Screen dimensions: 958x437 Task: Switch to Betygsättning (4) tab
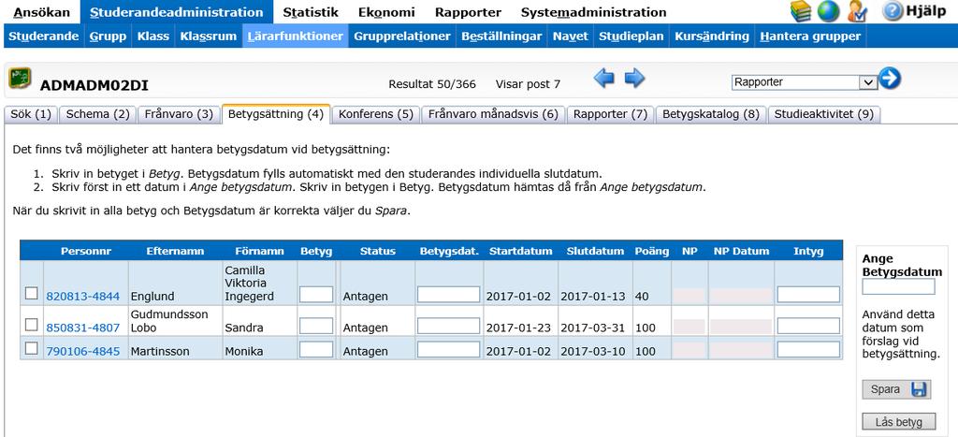point(276,113)
